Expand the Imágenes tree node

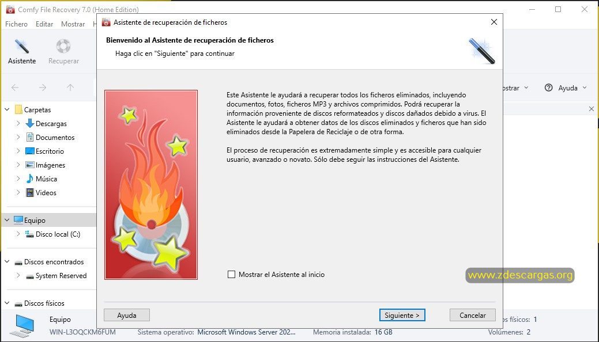(18, 165)
